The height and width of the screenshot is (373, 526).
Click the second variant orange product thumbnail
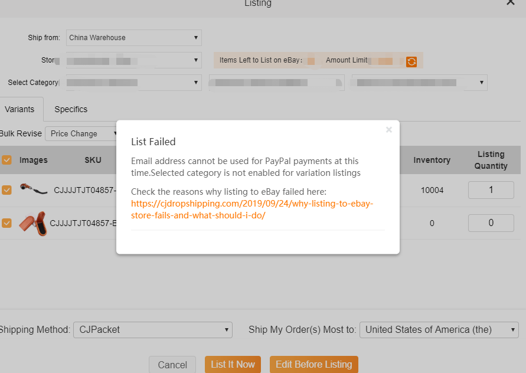coord(33,224)
